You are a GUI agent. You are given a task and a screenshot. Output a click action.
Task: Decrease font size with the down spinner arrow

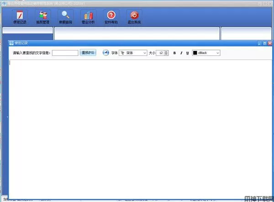pos(166,54)
